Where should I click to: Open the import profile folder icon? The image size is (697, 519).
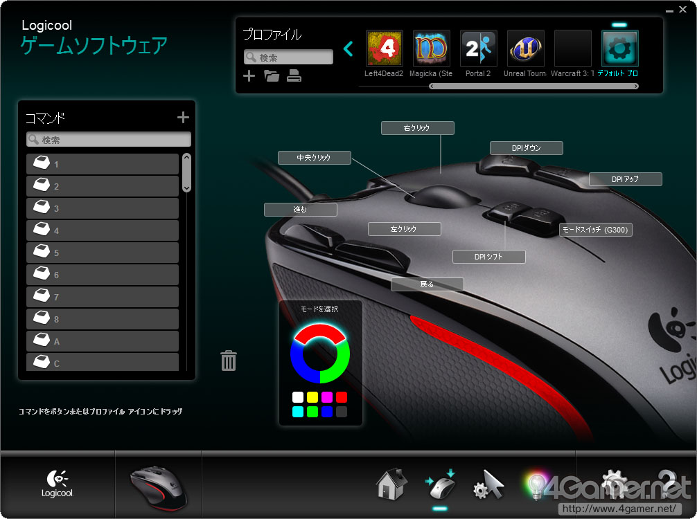coord(272,76)
